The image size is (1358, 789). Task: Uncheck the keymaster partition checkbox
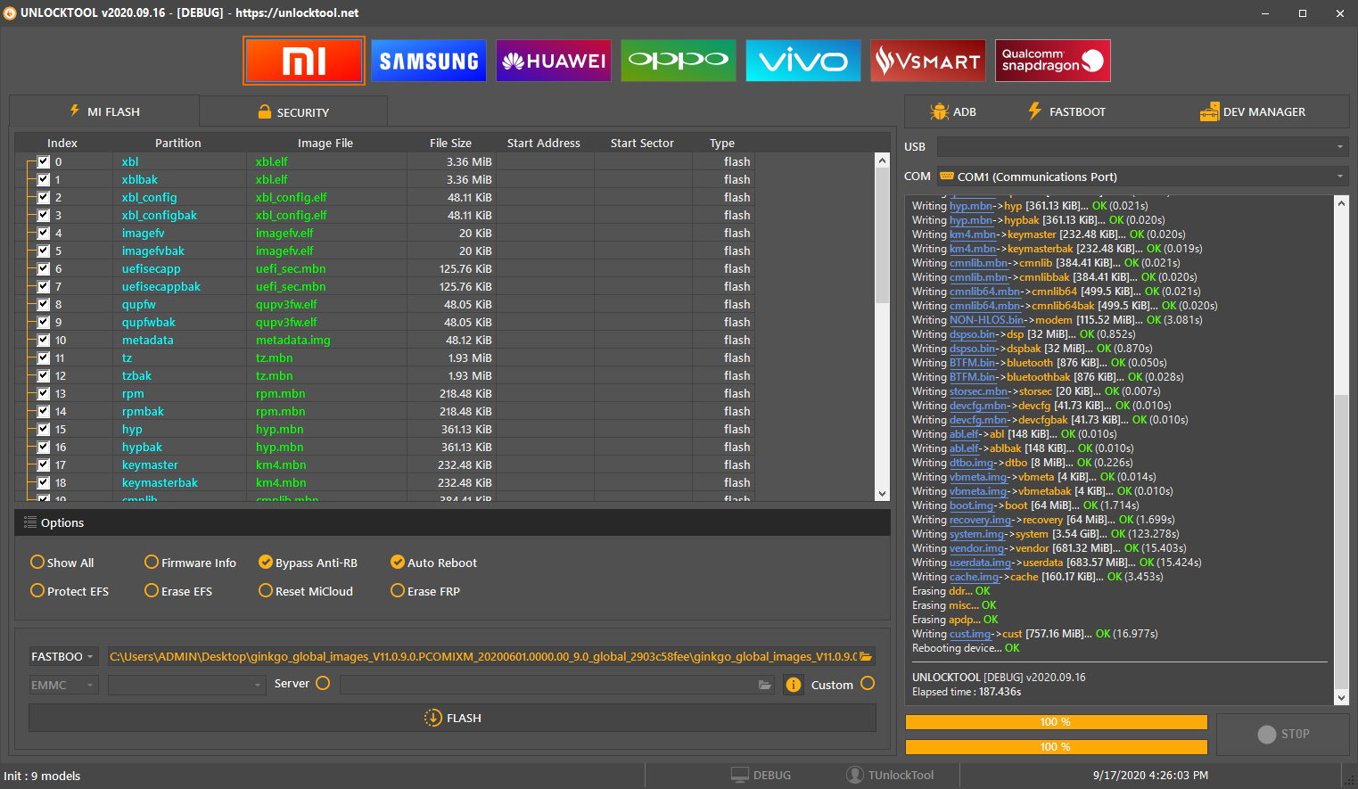point(44,464)
